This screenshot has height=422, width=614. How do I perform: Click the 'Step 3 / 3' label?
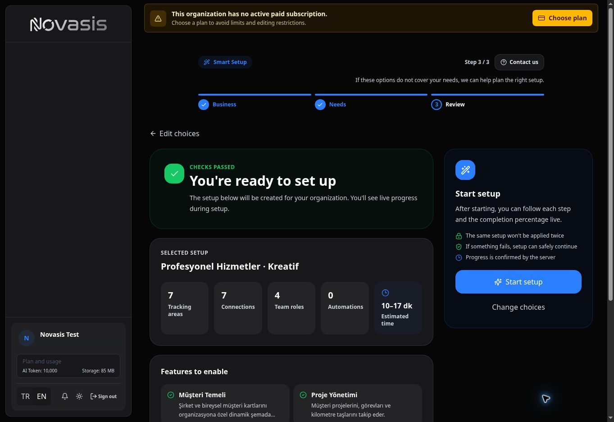[x=477, y=62]
